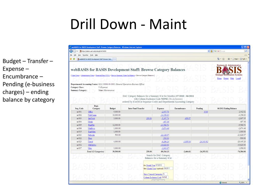Open the Dues category link
This screenshot has width=257, height=193.
90,138
